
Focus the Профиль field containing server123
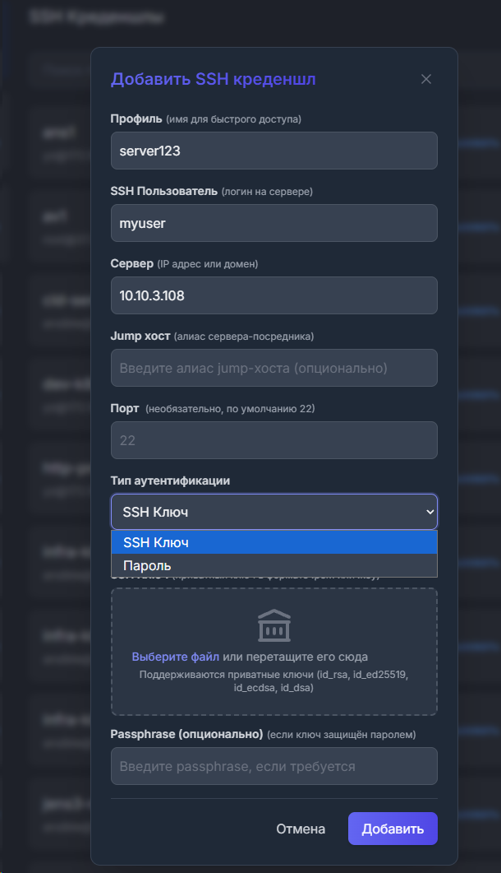click(x=274, y=151)
